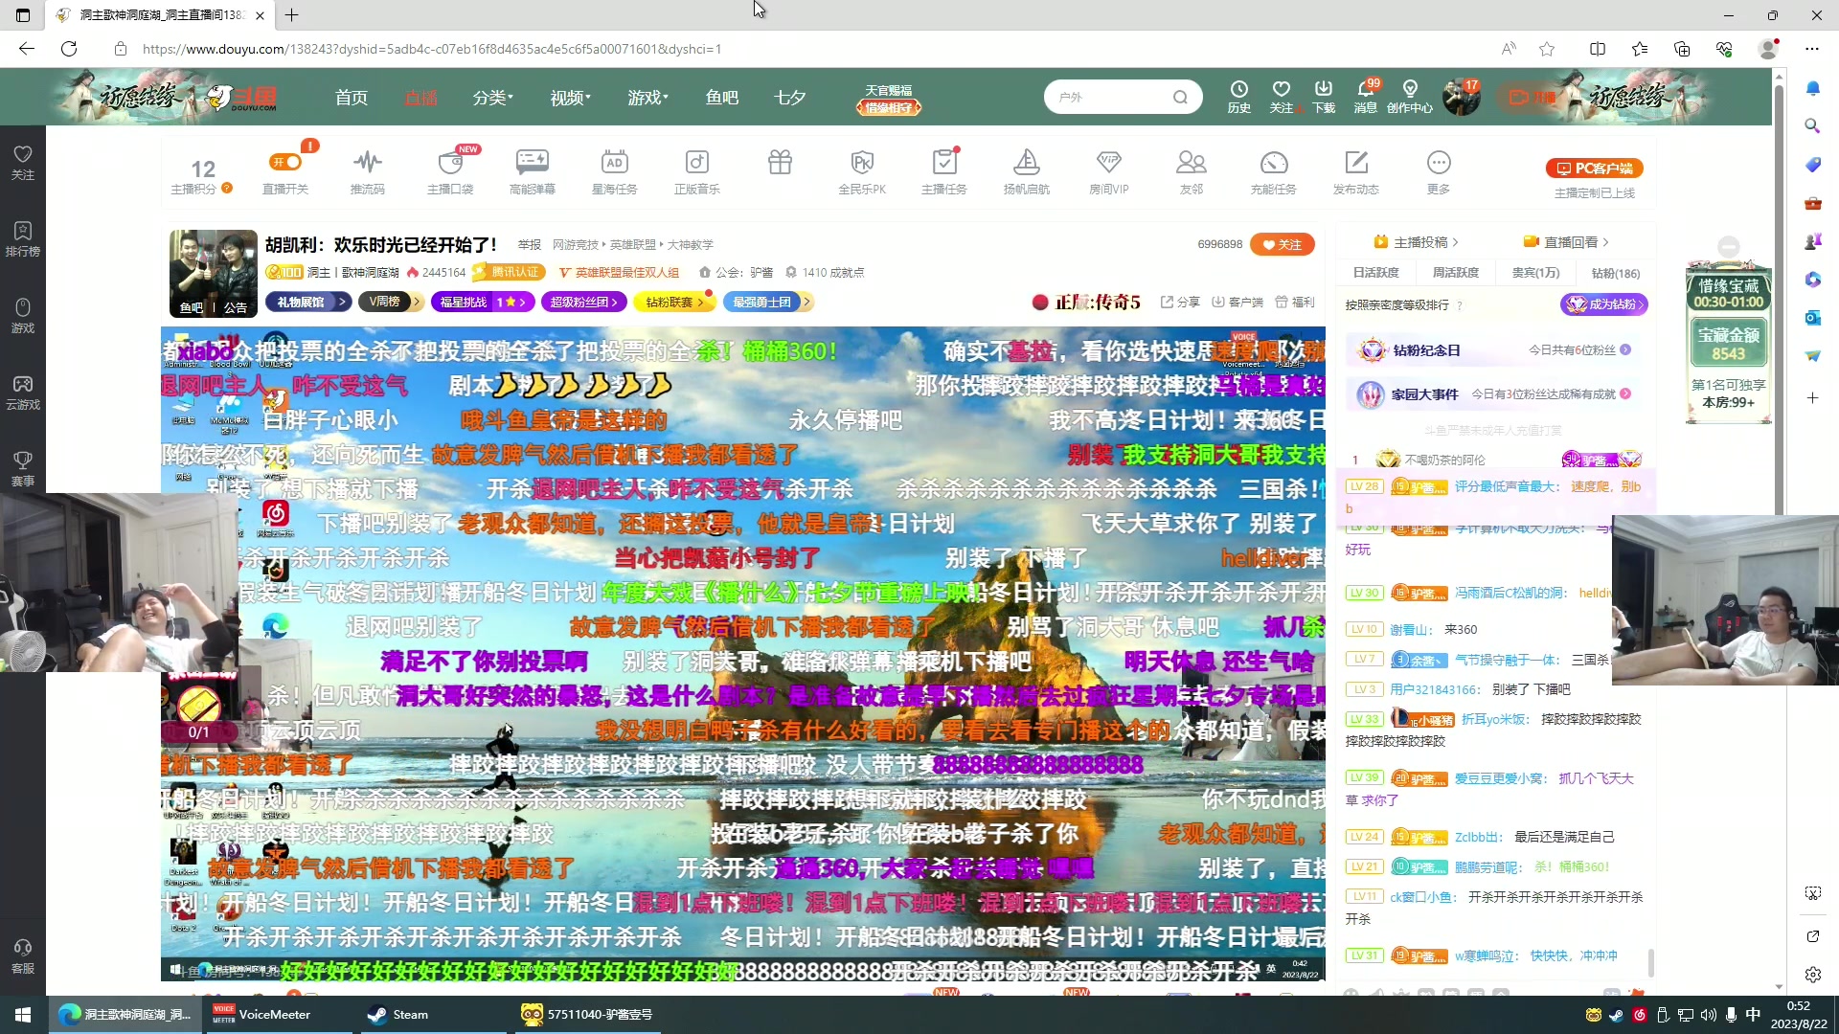1839x1034 pixels.
Task: Expand the 钻粉联赛 chevron
Action: point(706,302)
